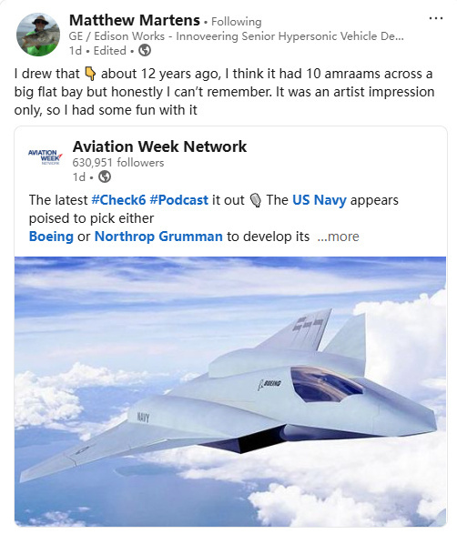Open the Aviation Week Network page title
The width and height of the screenshot is (457, 534).
tap(159, 146)
